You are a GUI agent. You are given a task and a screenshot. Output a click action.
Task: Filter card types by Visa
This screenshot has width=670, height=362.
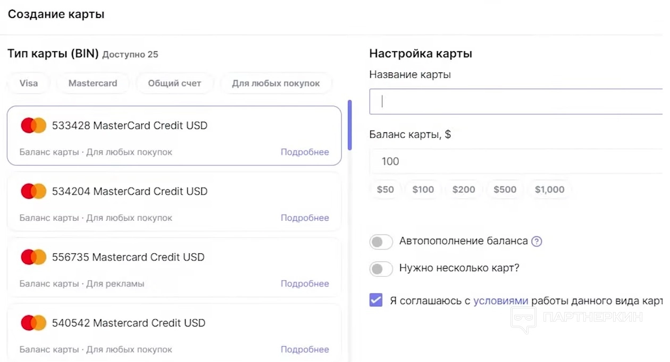point(29,83)
